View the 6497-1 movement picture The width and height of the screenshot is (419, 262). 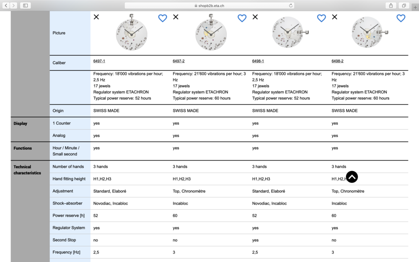pos(132,34)
